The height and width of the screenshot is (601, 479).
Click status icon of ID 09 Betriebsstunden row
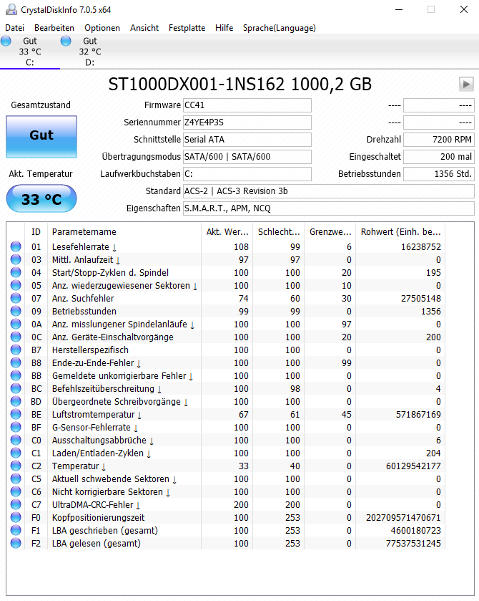coord(16,311)
